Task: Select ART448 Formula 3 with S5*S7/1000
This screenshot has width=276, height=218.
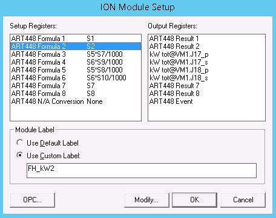Action: coord(76,54)
